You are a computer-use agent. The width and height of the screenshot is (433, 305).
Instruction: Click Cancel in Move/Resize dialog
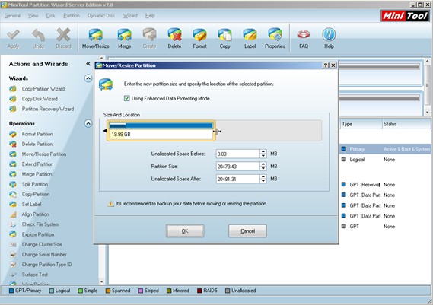tap(248, 231)
